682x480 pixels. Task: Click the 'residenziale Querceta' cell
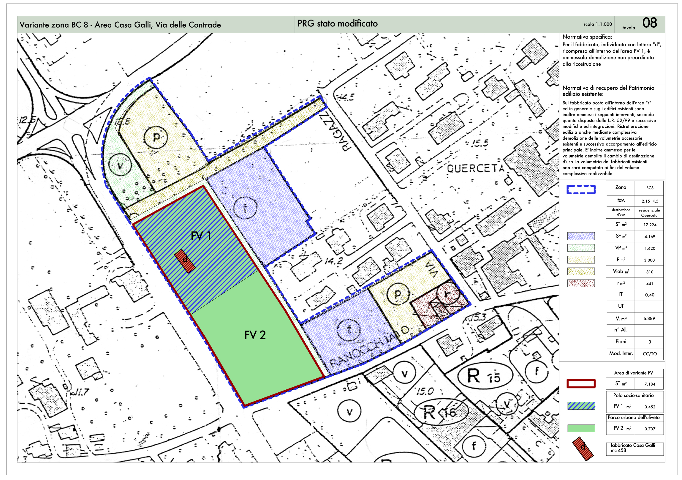coord(650,213)
